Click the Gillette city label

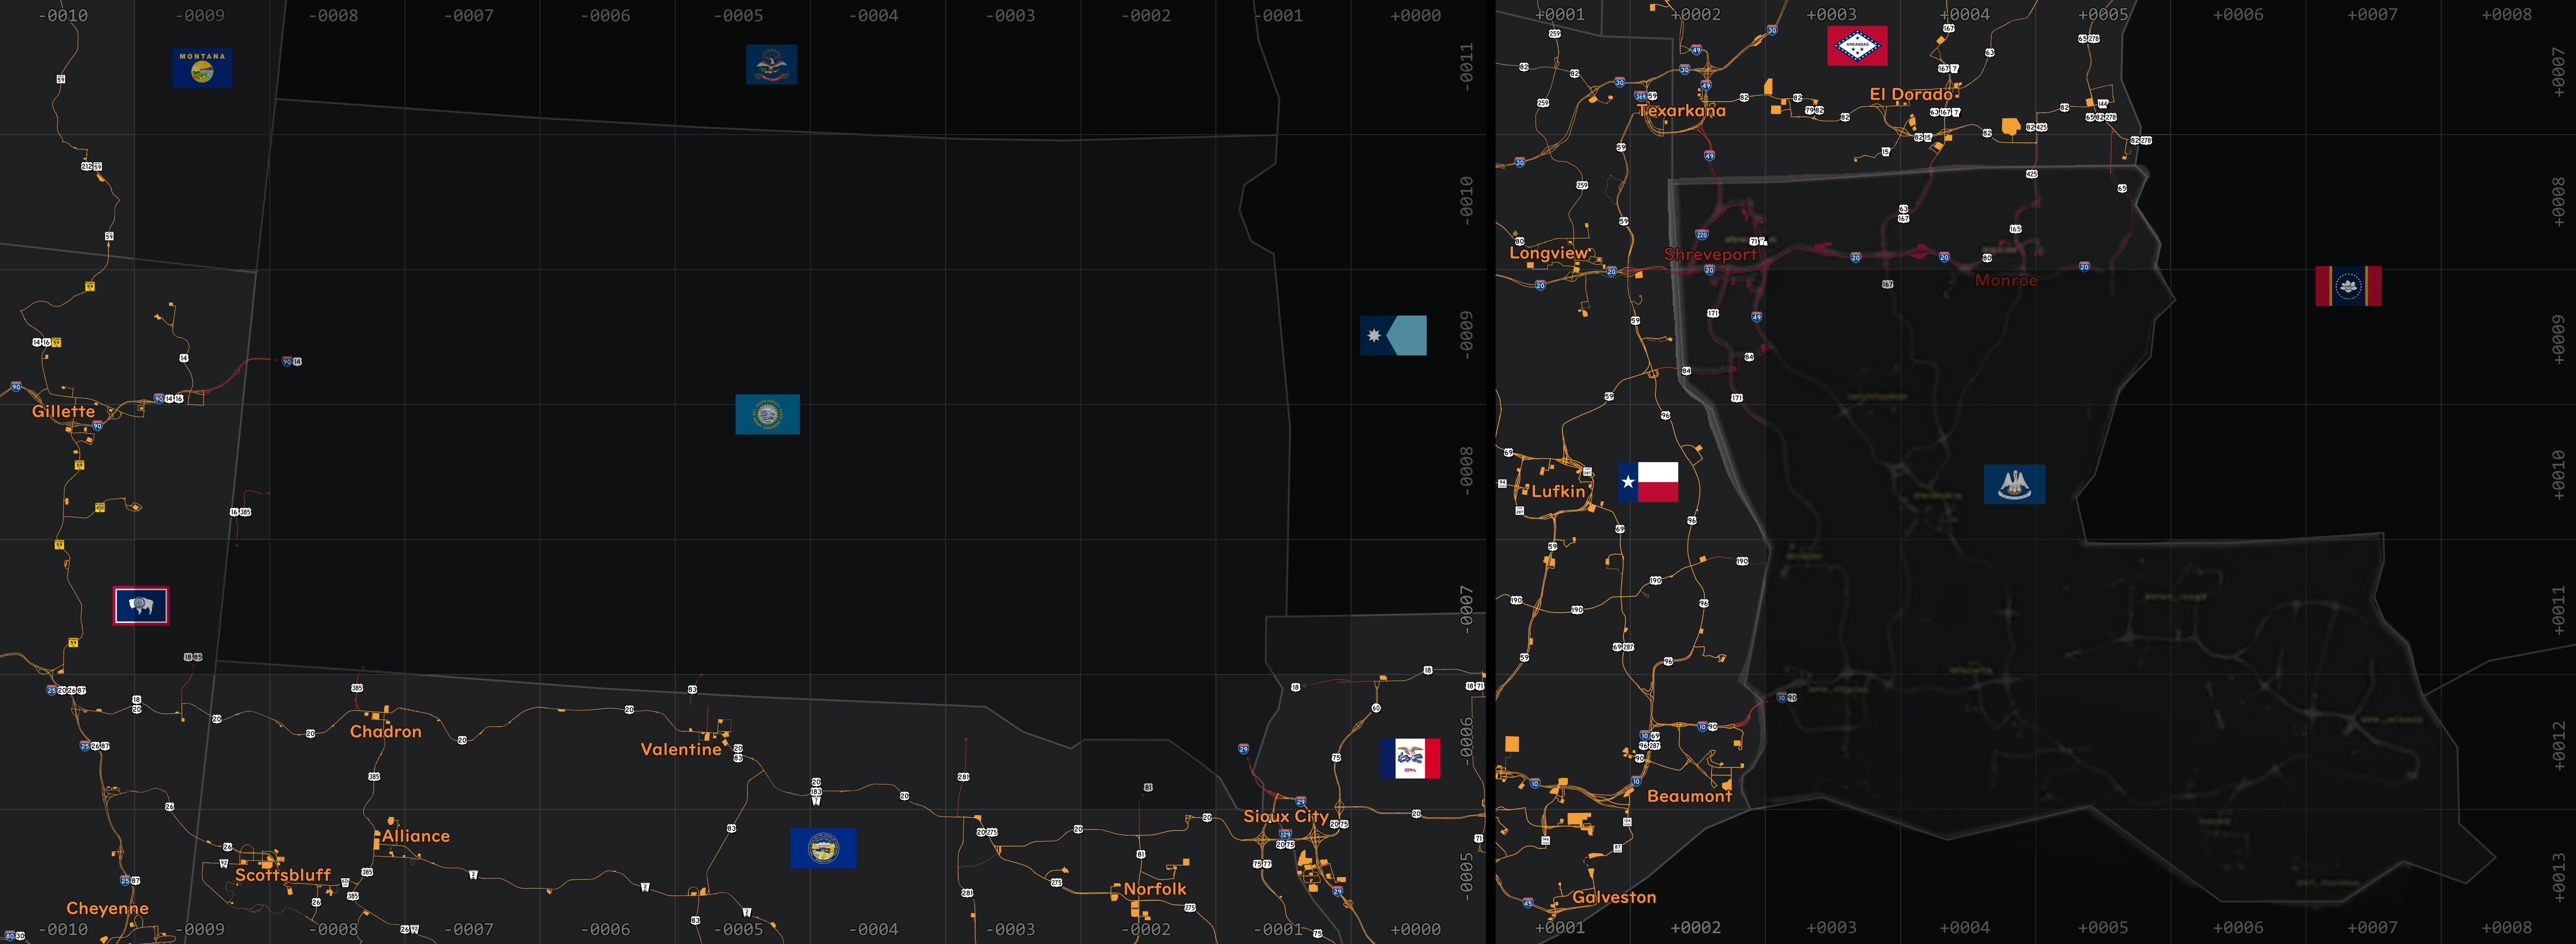pos(63,411)
